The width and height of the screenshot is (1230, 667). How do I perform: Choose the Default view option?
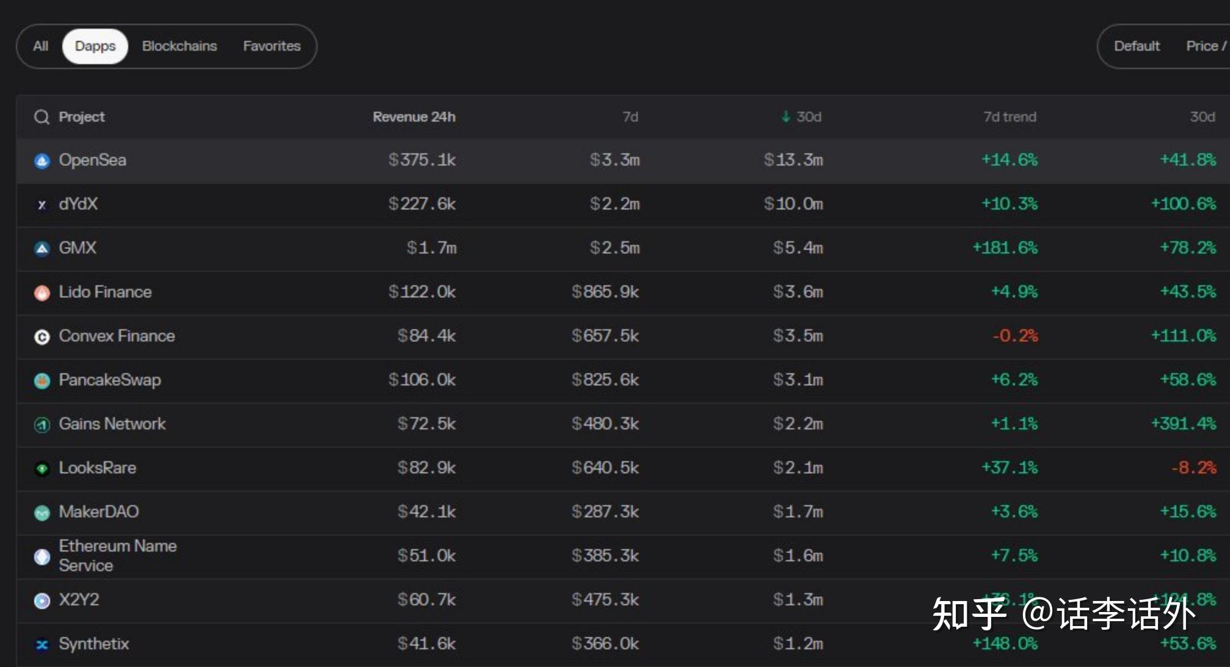(x=1137, y=46)
